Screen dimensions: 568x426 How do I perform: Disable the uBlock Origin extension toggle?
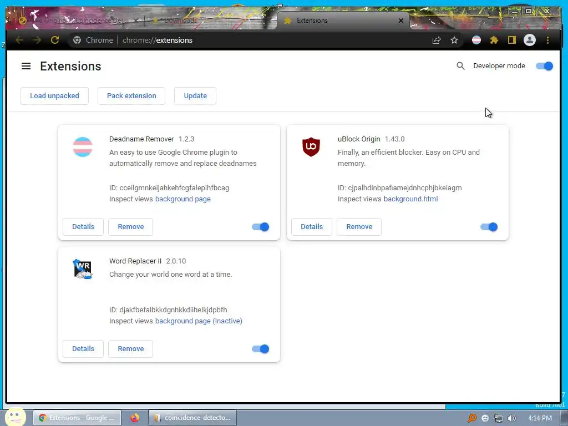tap(489, 227)
